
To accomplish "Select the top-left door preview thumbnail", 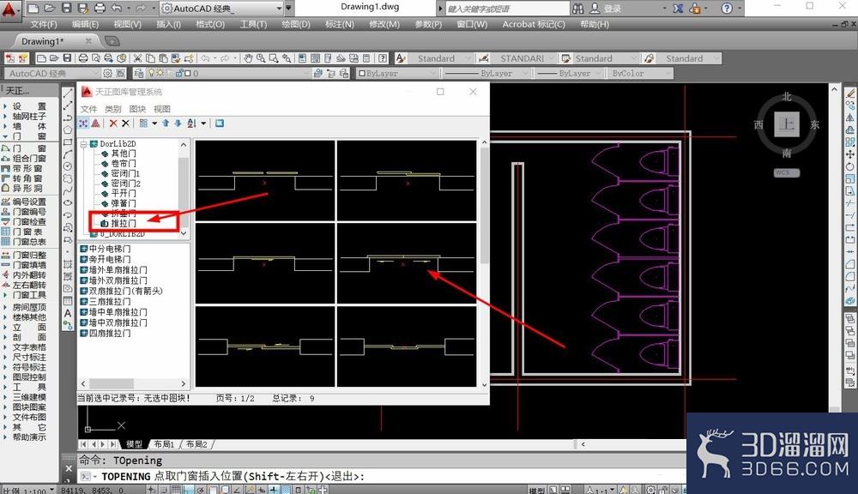I will [x=265, y=180].
